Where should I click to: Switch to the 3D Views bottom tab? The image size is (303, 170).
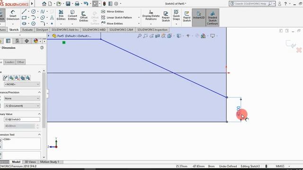point(30,162)
